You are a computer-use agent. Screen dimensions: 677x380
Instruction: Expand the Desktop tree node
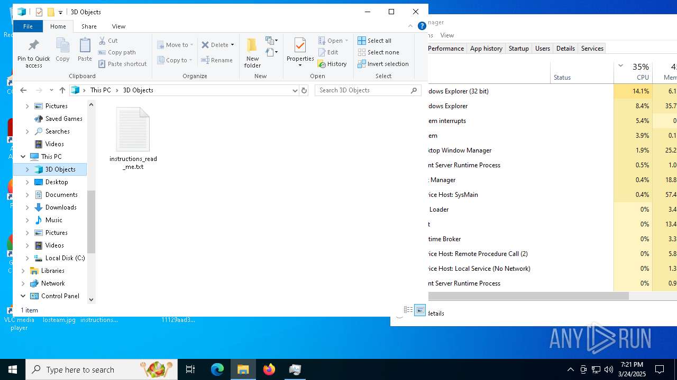click(28, 182)
